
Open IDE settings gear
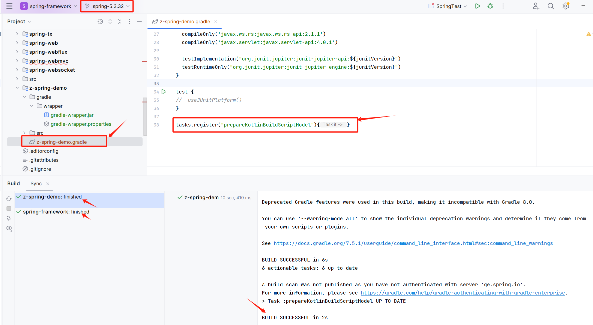(x=566, y=6)
